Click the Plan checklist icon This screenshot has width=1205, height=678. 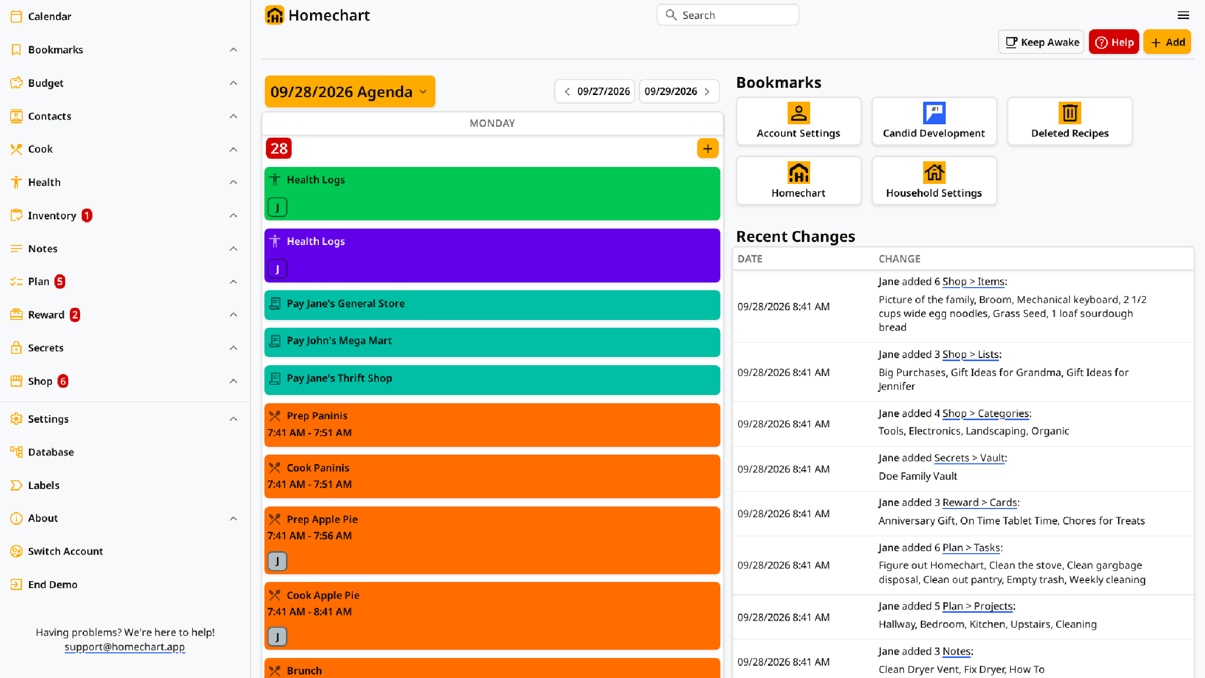[x=16, y=281]
